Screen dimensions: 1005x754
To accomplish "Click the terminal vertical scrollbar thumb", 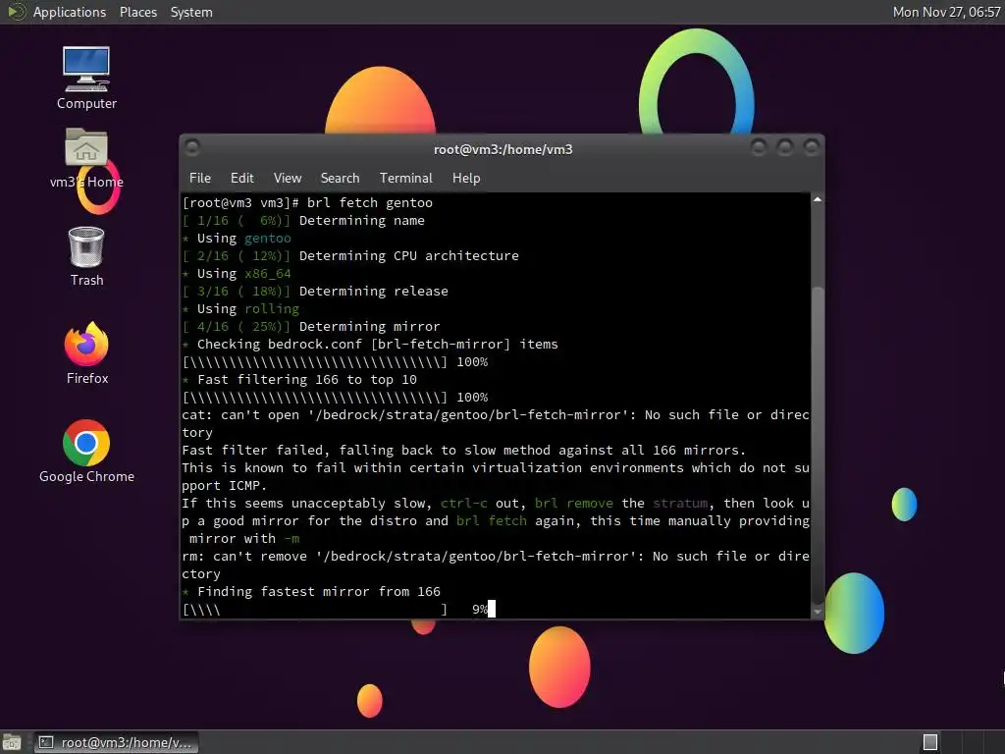I will click(x=818, y=445).
